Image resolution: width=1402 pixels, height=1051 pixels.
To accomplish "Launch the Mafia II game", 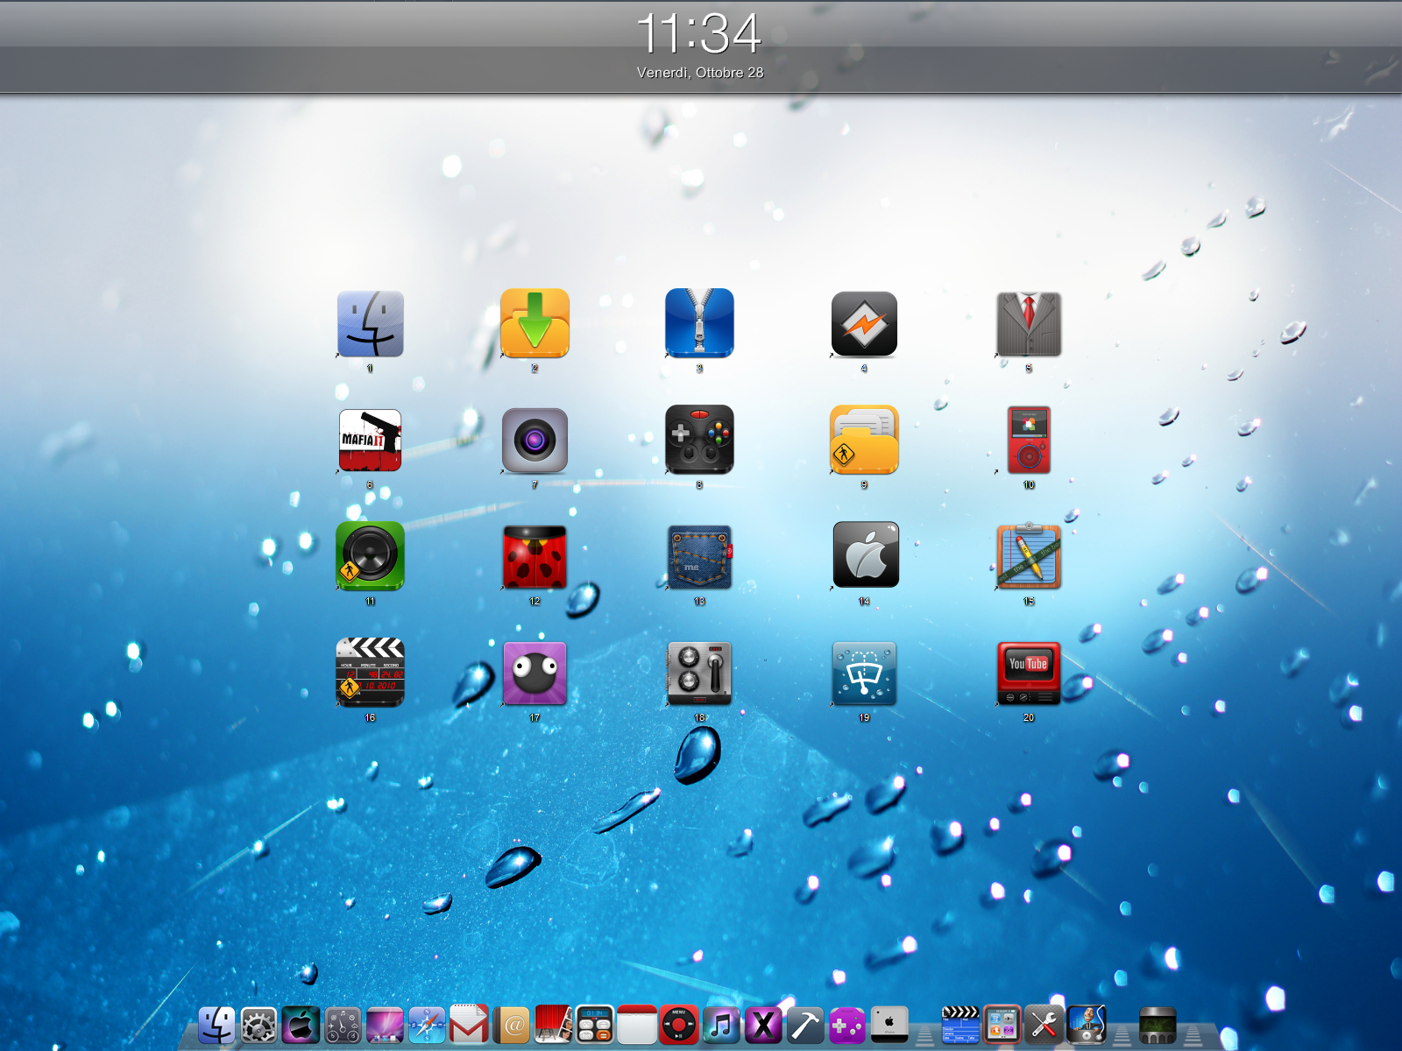I will click(x=371, y=440).
